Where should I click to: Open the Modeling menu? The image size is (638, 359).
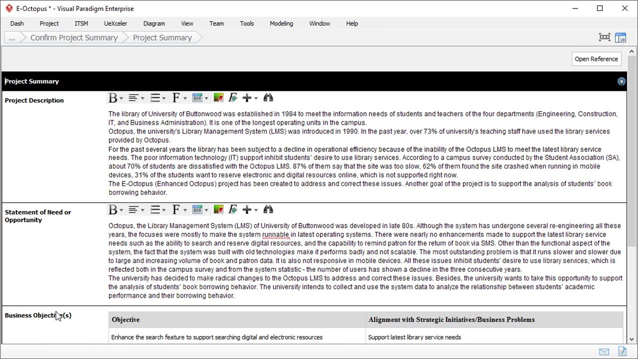tap(282, 23)
